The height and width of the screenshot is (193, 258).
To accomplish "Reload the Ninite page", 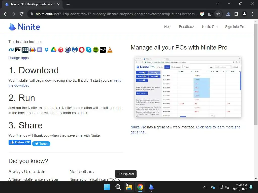I will pyautogui.click(x=22, y=14).
